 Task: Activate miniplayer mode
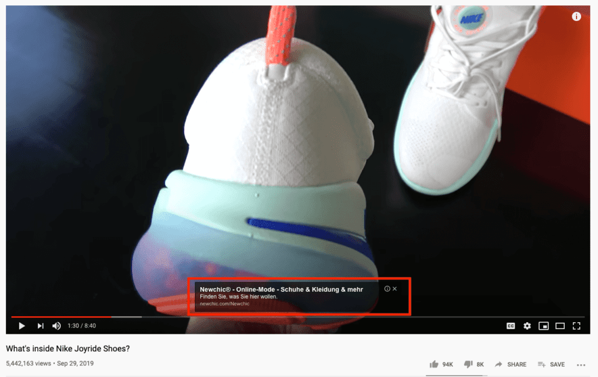click(x=544, y=326)
